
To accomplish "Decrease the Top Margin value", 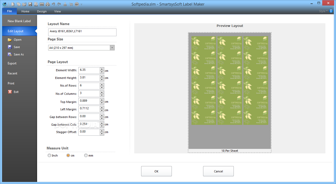I will click(x=102, y=103).
